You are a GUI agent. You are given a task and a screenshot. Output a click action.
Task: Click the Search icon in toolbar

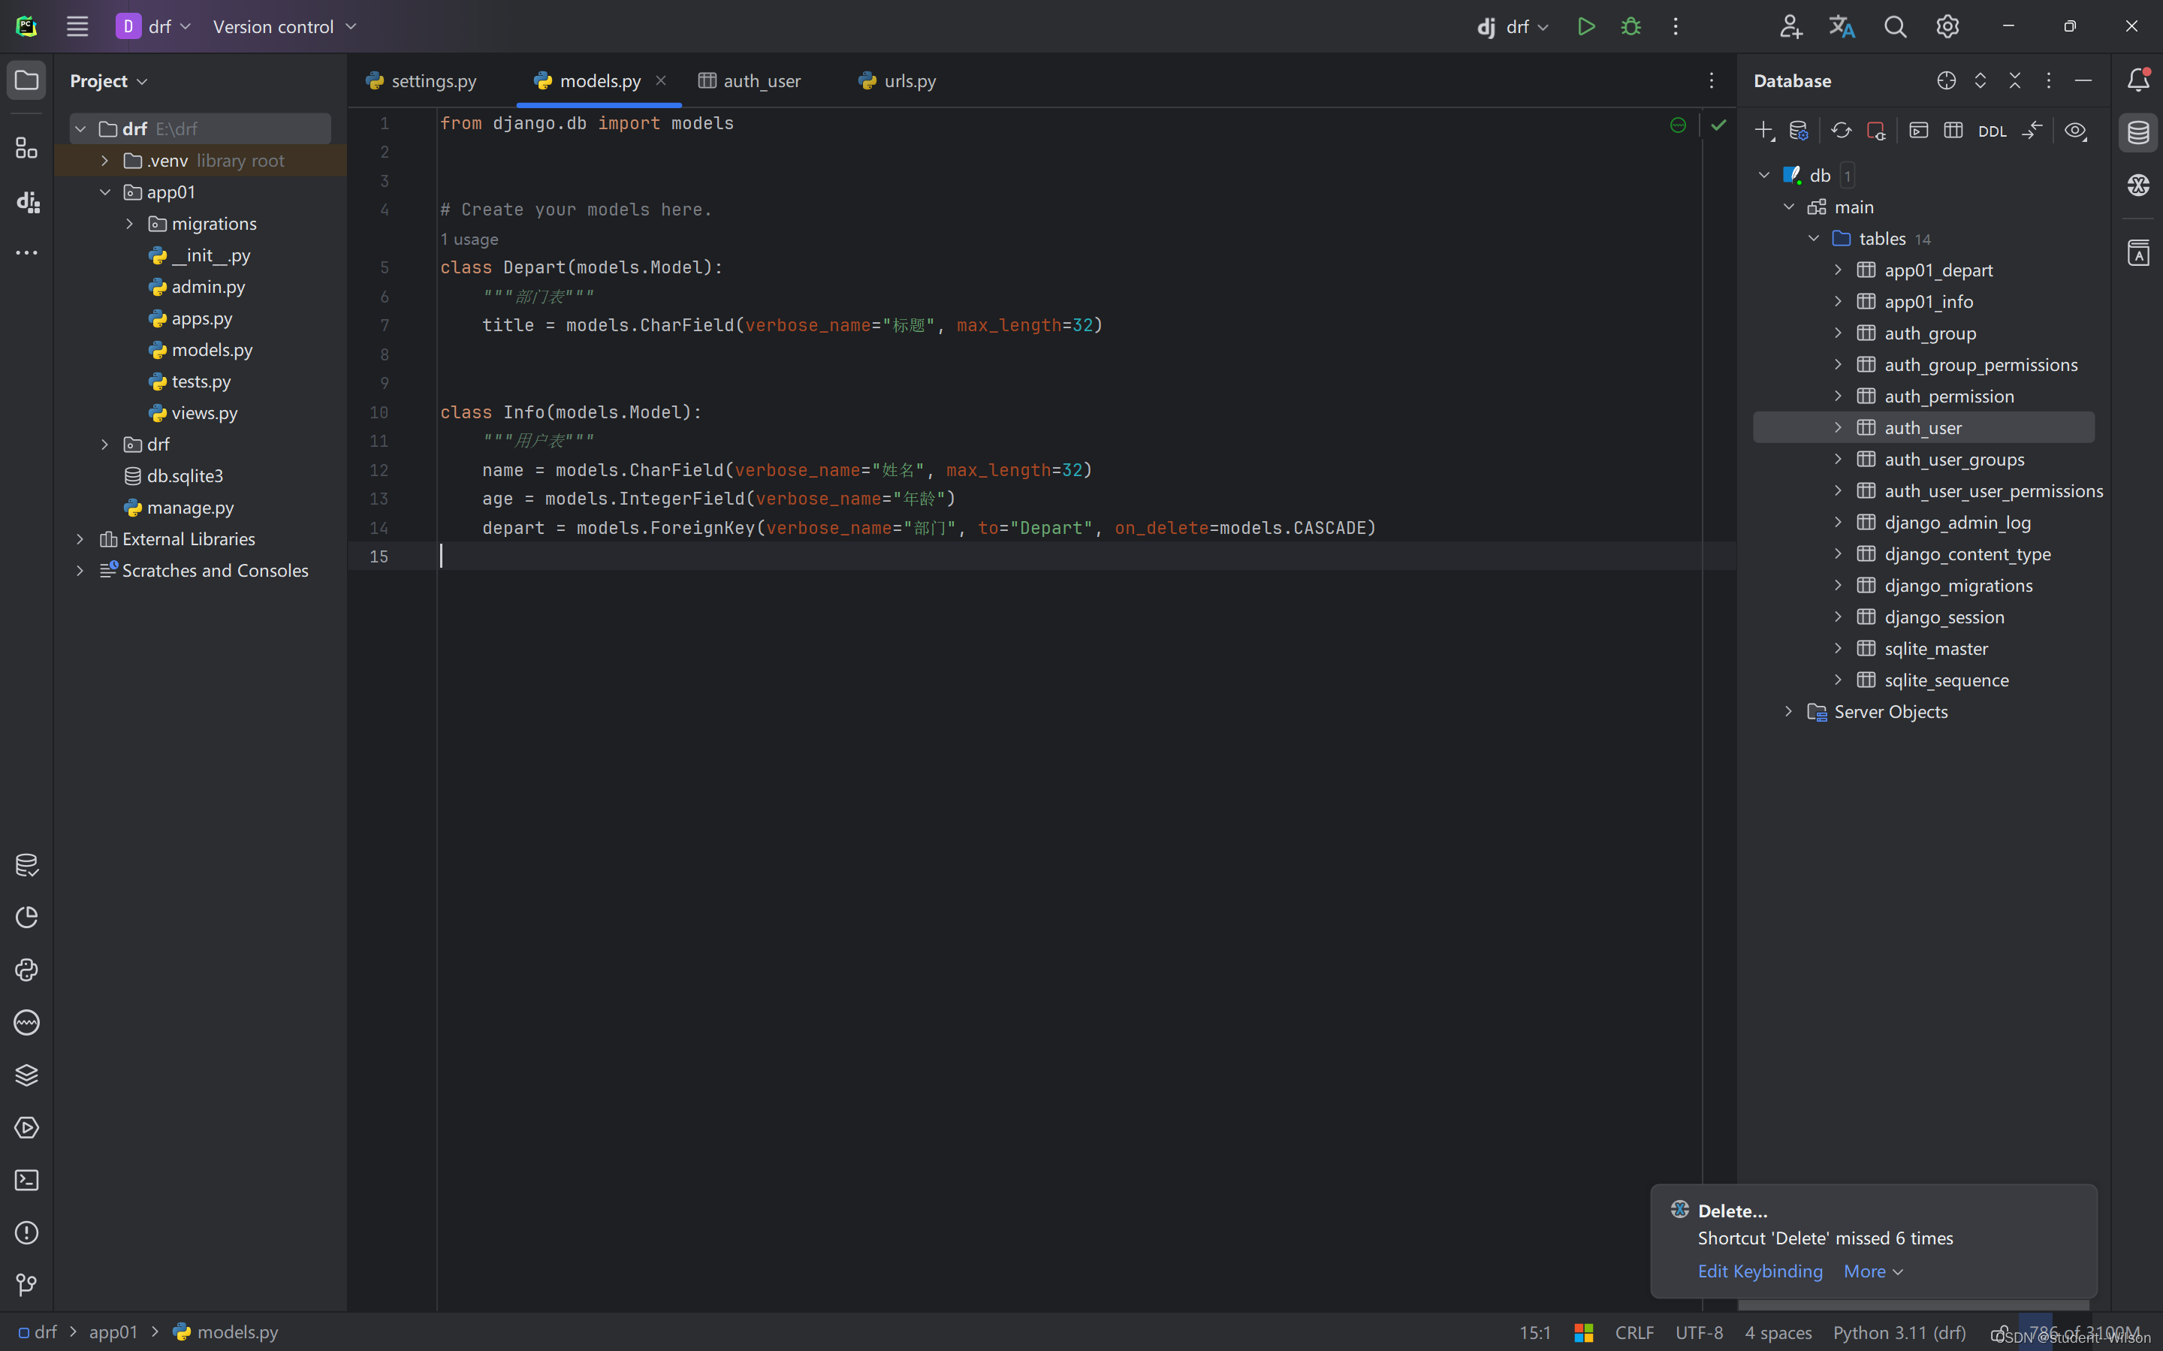[x=1896, y=26]
